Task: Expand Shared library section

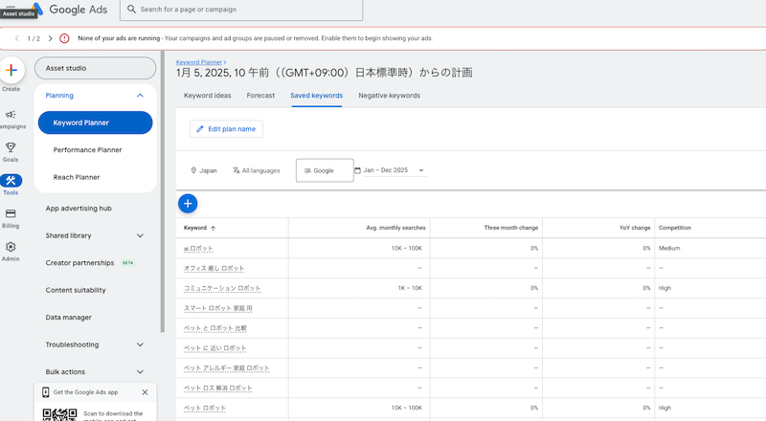Action: [x=140, y=235]
